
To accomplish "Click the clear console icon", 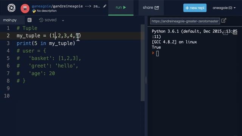I will pos(235,33).
